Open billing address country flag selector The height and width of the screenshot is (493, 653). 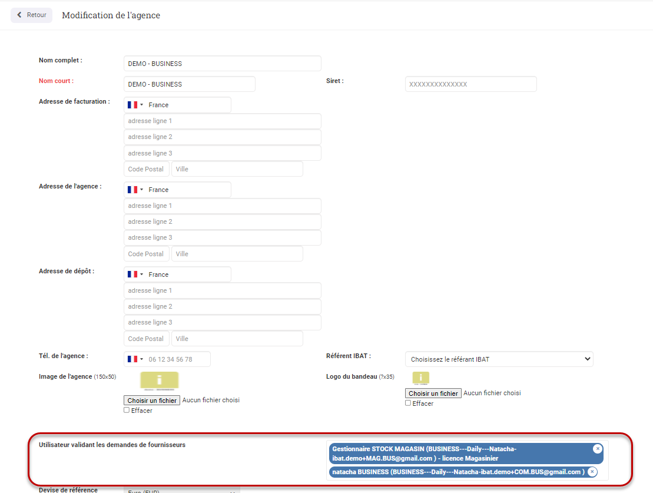click(x=135, y=105)
